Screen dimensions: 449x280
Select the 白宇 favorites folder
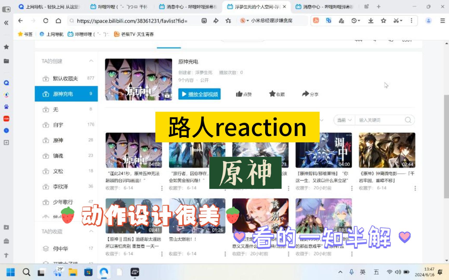tap(66, 125)
